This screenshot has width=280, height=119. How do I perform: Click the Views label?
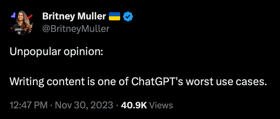[161, 105]
